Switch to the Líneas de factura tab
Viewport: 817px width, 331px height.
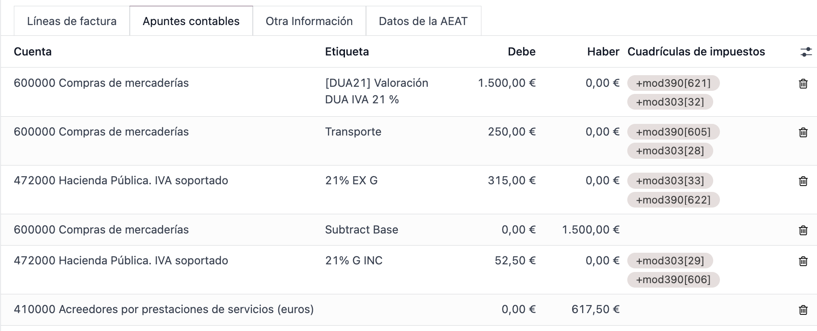(72, 21)
